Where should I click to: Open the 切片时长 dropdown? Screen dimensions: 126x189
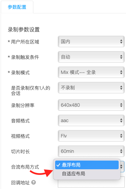coord(91,151)
